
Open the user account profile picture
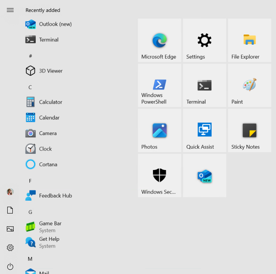pos(10,192)
